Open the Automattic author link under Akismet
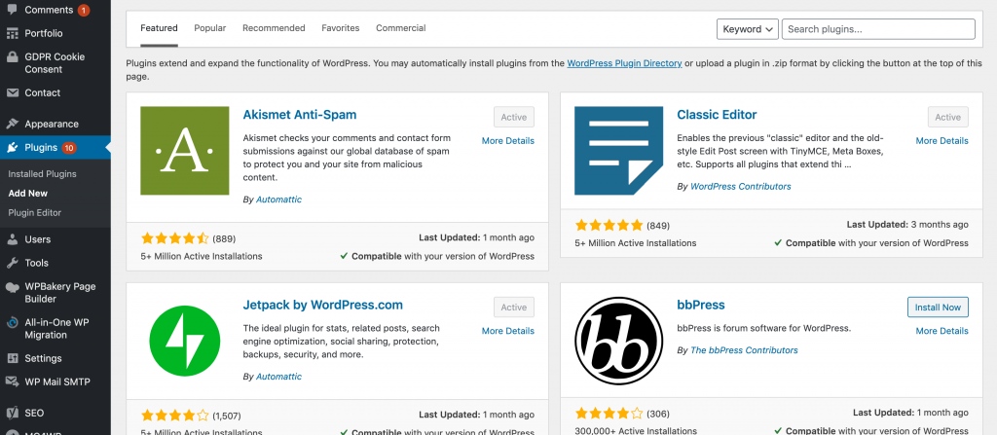Viewport: 997px width, 435px height. tap(279, 199)
